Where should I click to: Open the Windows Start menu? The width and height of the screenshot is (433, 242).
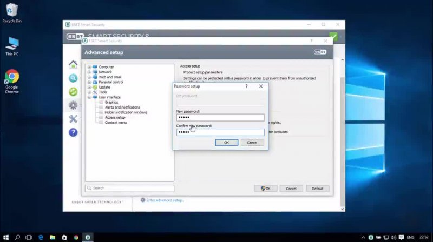click(6, 237)
